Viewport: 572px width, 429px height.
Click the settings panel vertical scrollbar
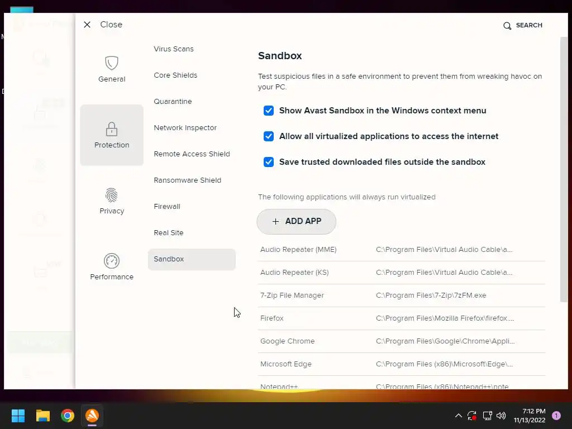click(x=564, y=169)
